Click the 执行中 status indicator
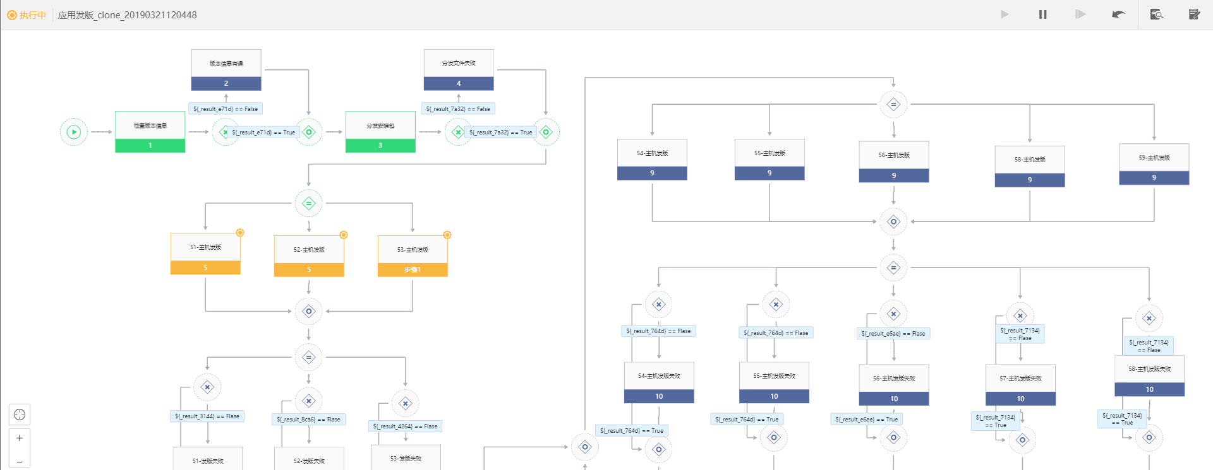 pyautogui.click(x=27, y=15)
